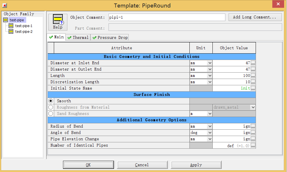This screenshot has width=287, height=172.
Task: Click the Help icon button
Action: 58,22
